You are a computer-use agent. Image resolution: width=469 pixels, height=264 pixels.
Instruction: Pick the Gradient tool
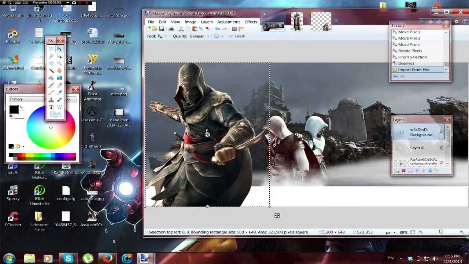tap(59, 78)
